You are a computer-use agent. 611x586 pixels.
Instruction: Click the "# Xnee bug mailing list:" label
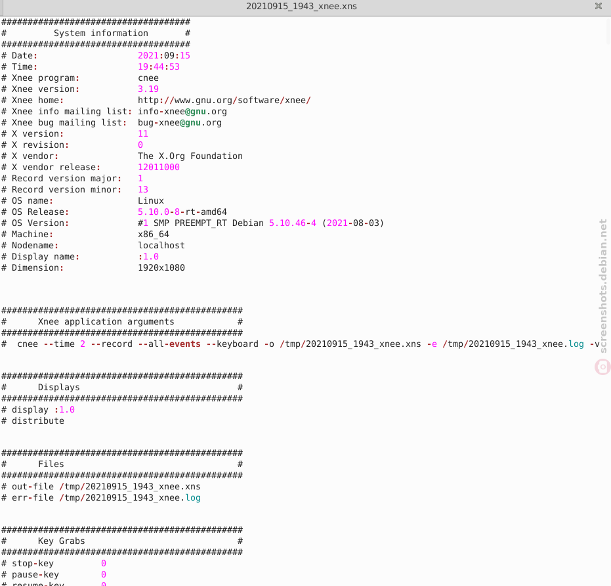[x=64, y=122]
